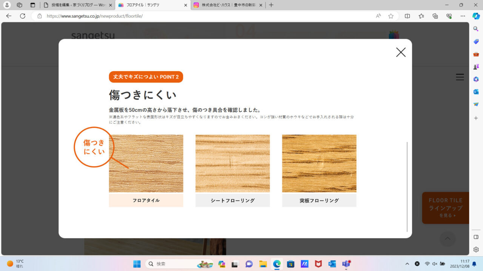Open the Read Aloud icon in the address bar
This screenshot has height=271, width=483.
tap(378, 16)
